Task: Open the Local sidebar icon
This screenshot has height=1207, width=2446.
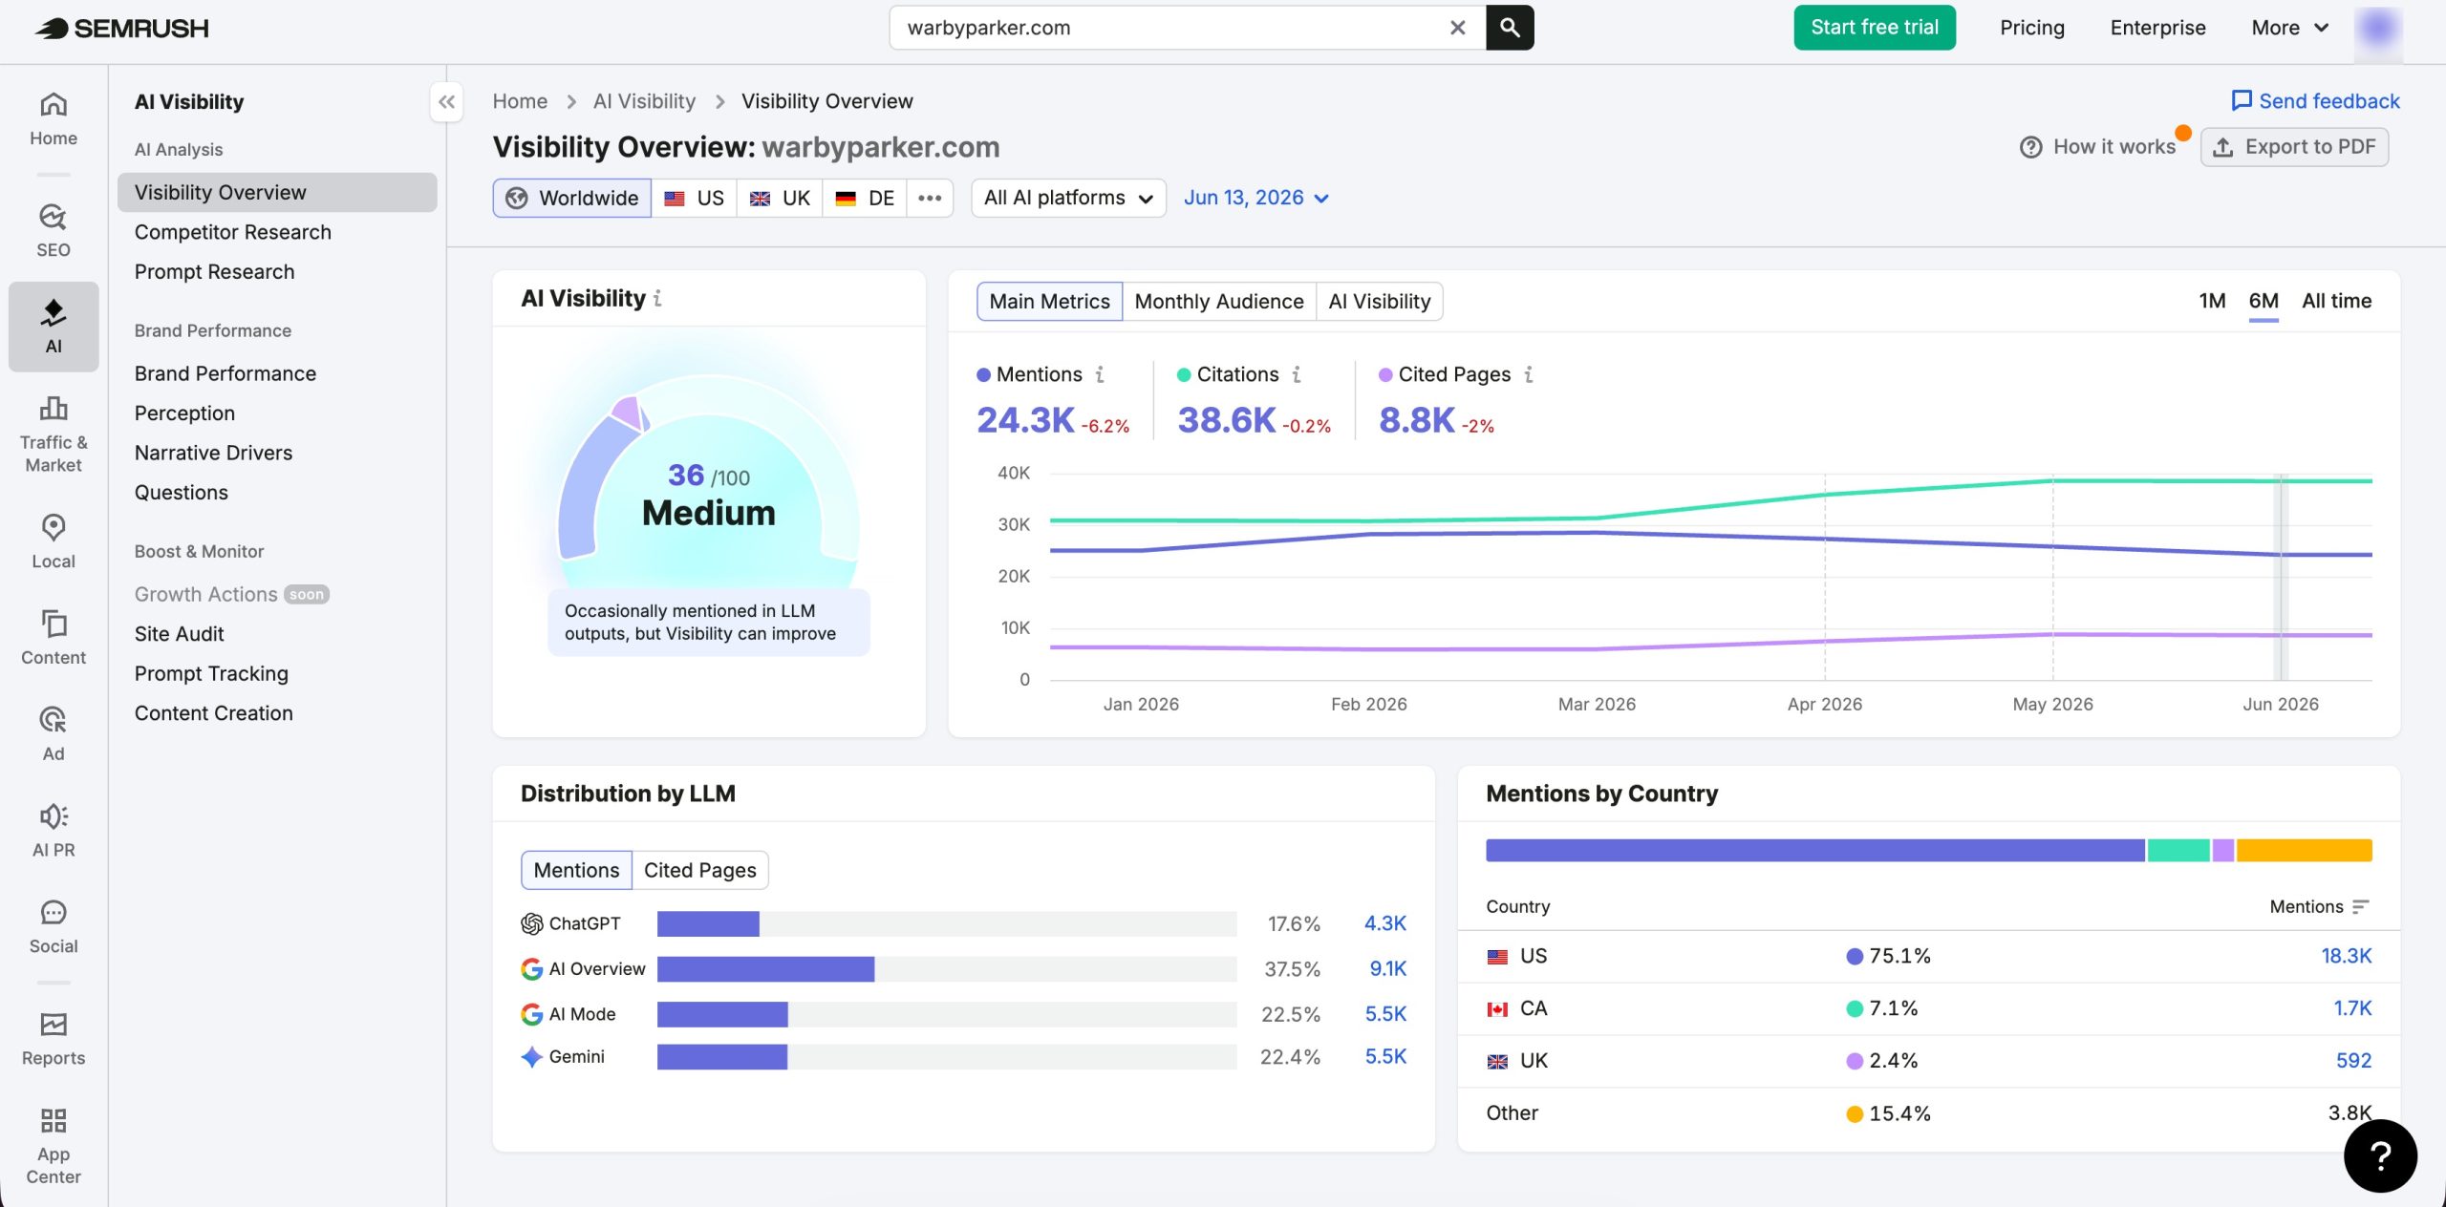Action: (x=54, y=542)
